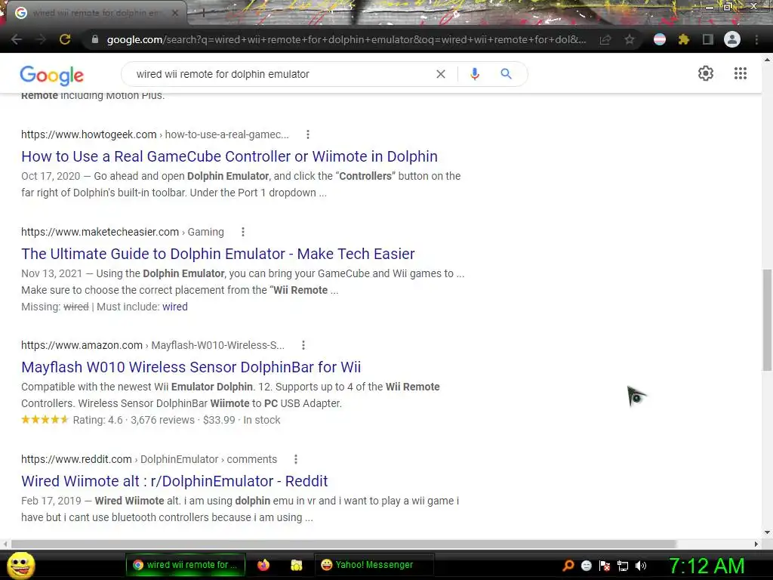This screenshot has height=580, width=773.
Task: Go back with the browser back arrow
Action: [x=17, y=39]
